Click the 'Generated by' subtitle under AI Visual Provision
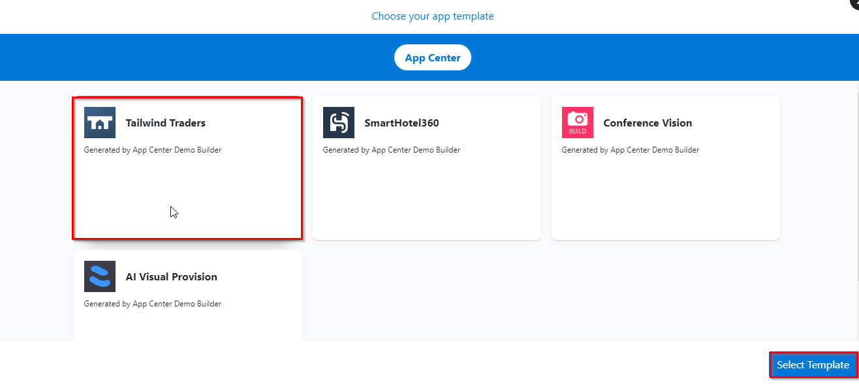The height and width of the screenshot is (384, 859). [x=153, y=304]
